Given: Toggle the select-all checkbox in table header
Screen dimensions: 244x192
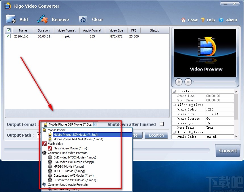Looking at the screenshot, I should point(9,30).
